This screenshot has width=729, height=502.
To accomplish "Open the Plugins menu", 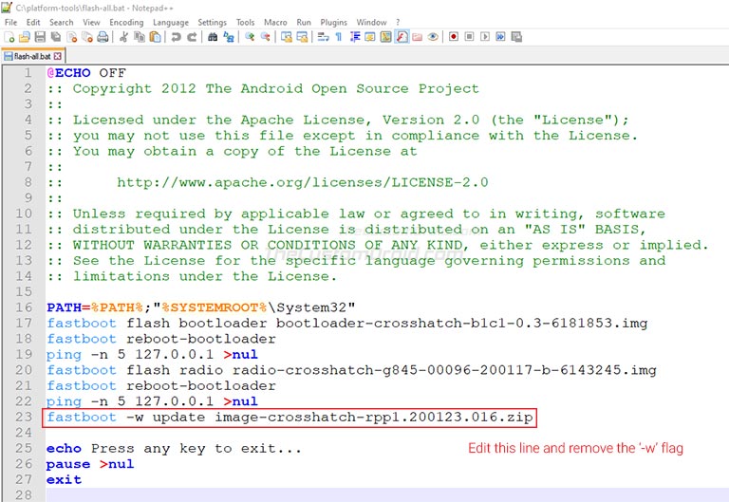I will [333, 22].
